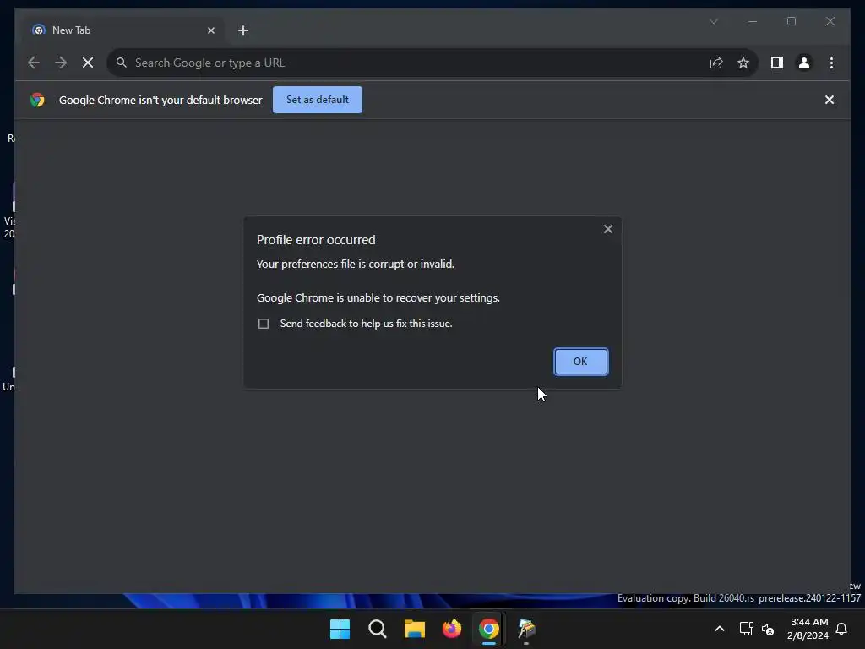Image resolution: width=865 pixels, height=649 pixels.
Task: Open notifications bell icon
Action: click(841, 629)
